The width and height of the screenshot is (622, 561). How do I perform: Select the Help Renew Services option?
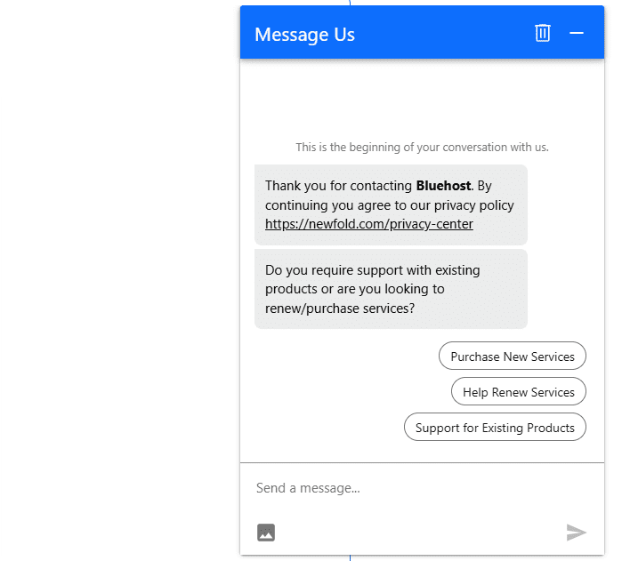pos(519,391)
